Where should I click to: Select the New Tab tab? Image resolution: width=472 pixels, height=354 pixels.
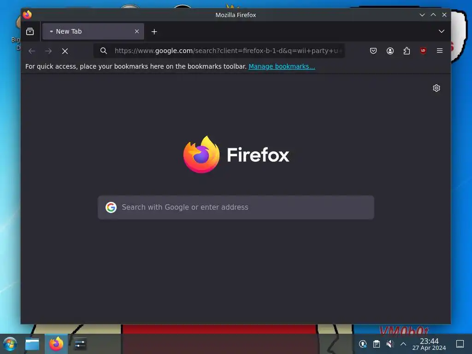[x=93, y=31]
